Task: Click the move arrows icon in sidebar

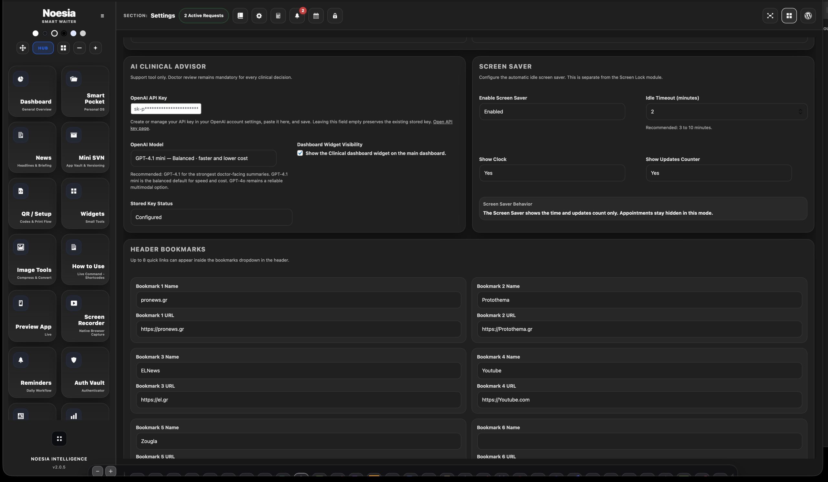Action: pyautogui.click(x=23, y=48)
